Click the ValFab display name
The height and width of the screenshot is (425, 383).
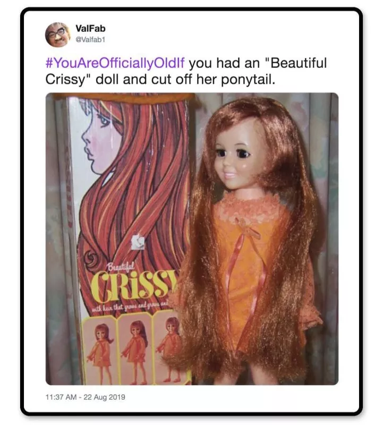90,28
